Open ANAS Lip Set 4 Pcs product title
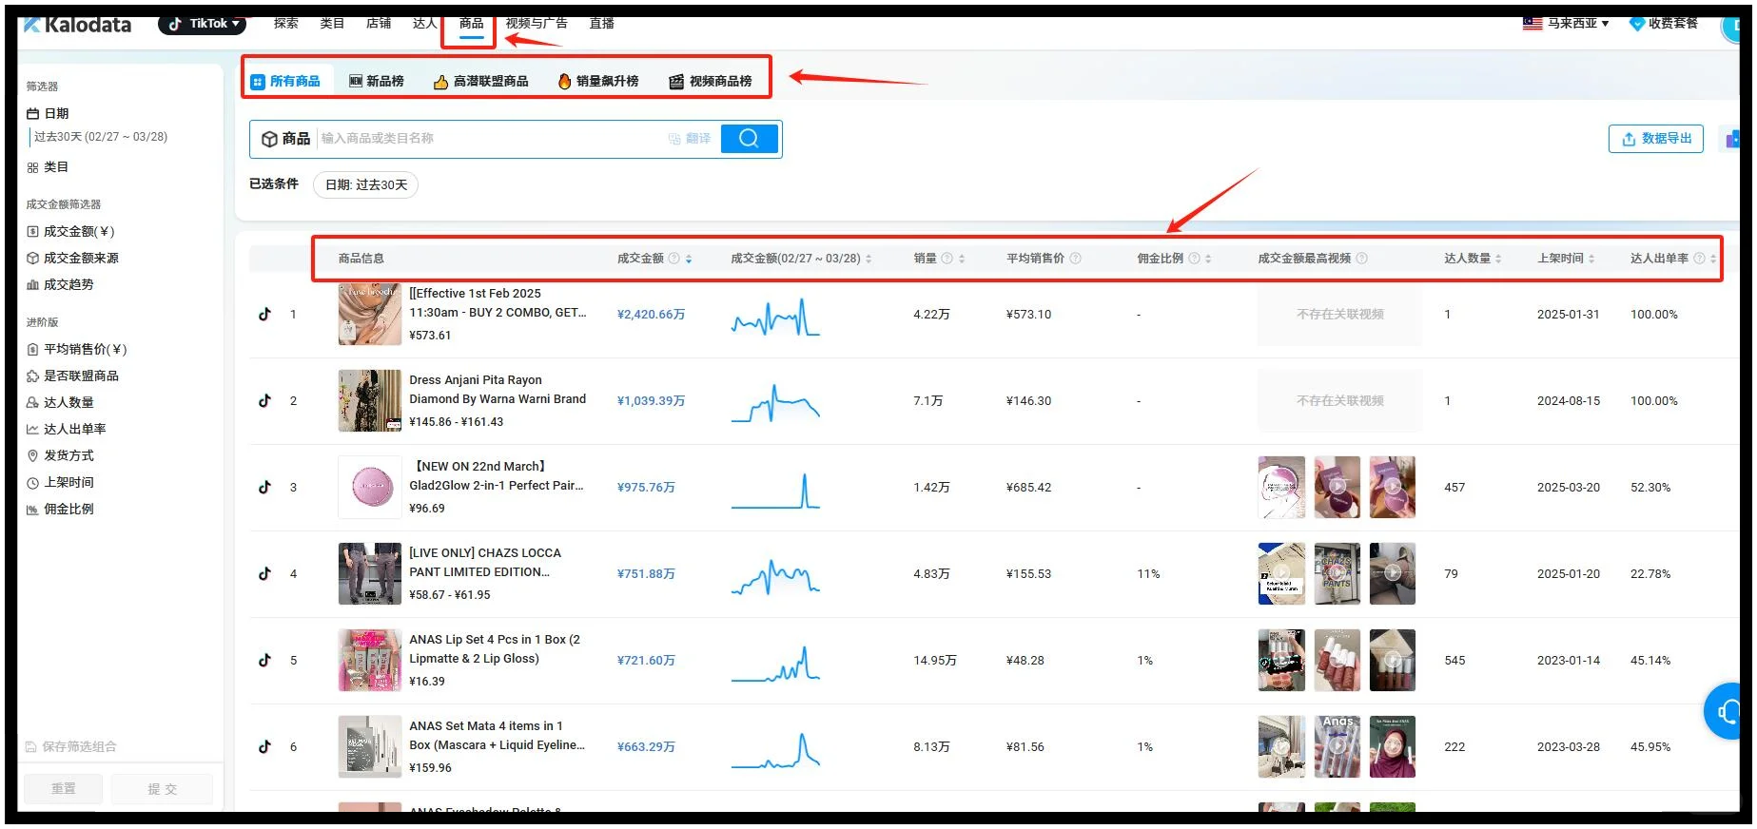The image size is (1757, 829). tap(495, 649)
